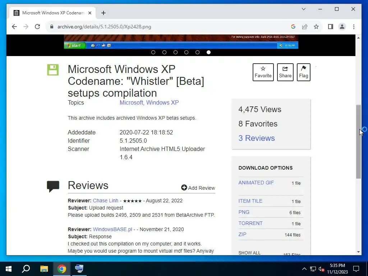Open the computer app in taskbar
This screenshot has height=276, width=368.
tap(79, 269)
